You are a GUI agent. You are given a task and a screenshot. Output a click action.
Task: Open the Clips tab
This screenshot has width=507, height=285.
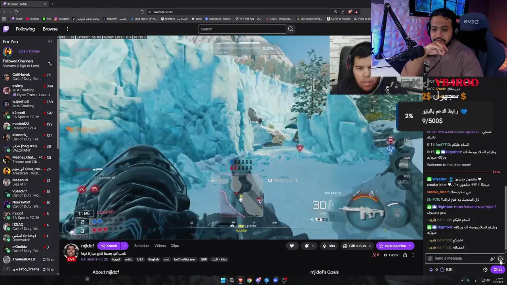coord(175,246)
